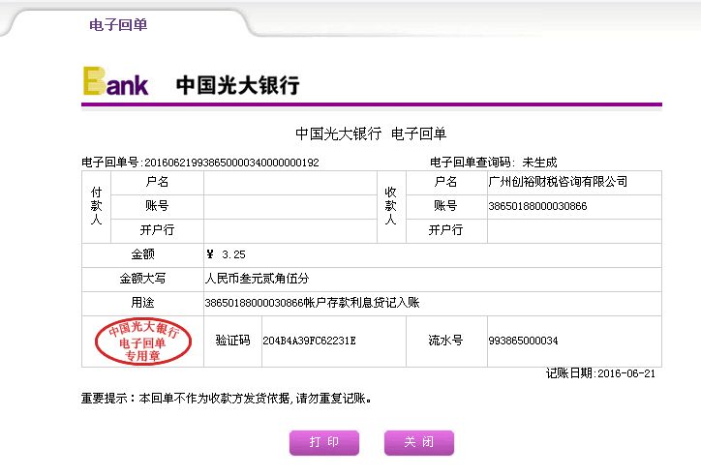Click the payer 开户行 label
The width and height of the screenshot is (701, 475).
pyautogui.click(x=157, y=230)
